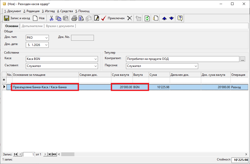Click the Запис и изход button

tap(17, 18)
